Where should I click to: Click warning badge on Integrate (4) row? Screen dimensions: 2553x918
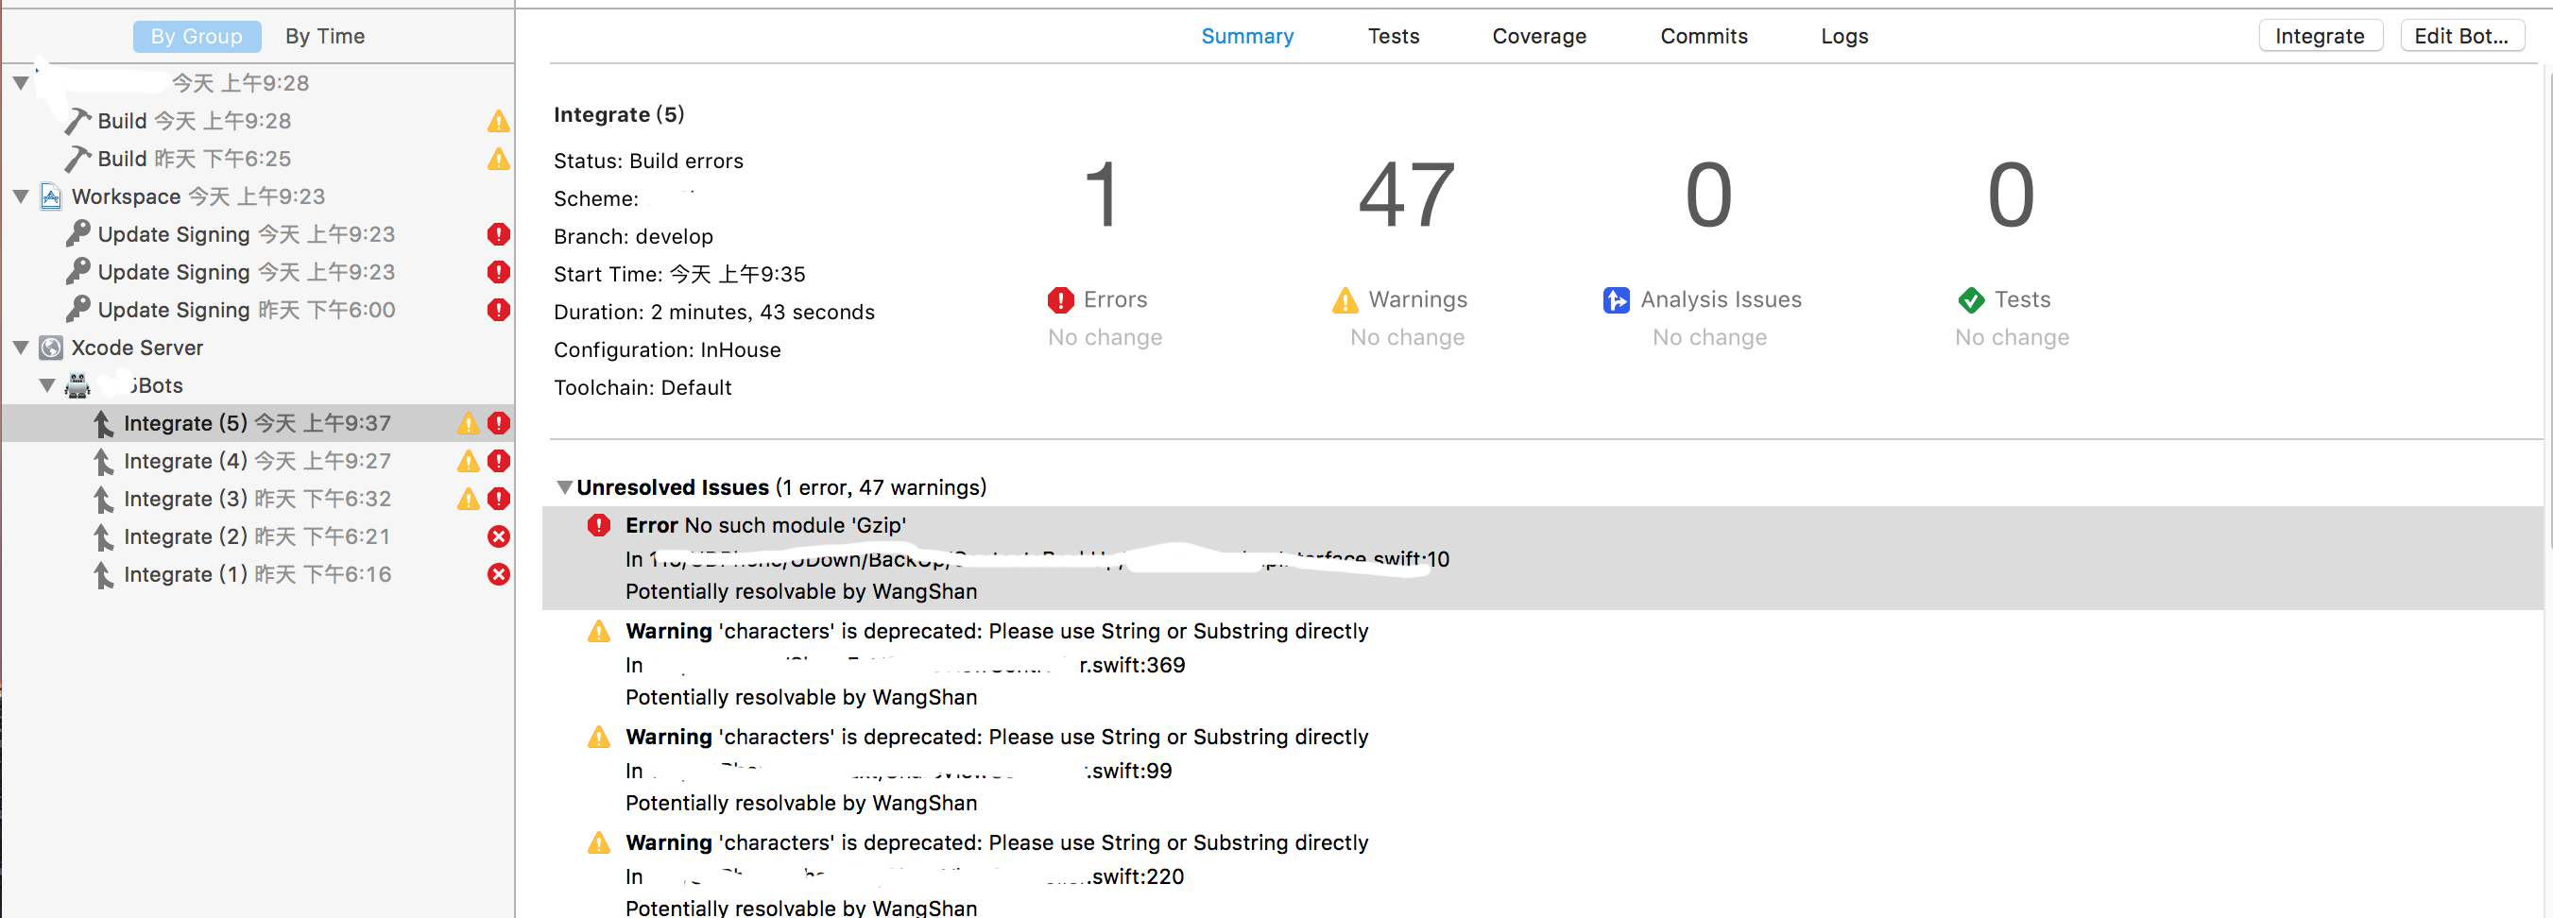click(x=468, y=462)
